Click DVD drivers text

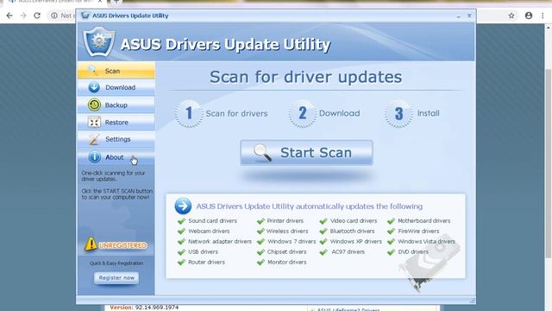(x=413, y=251)
